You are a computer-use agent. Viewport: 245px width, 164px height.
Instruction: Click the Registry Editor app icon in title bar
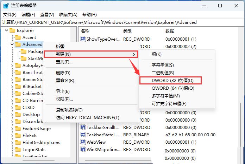tap(6, 6)
